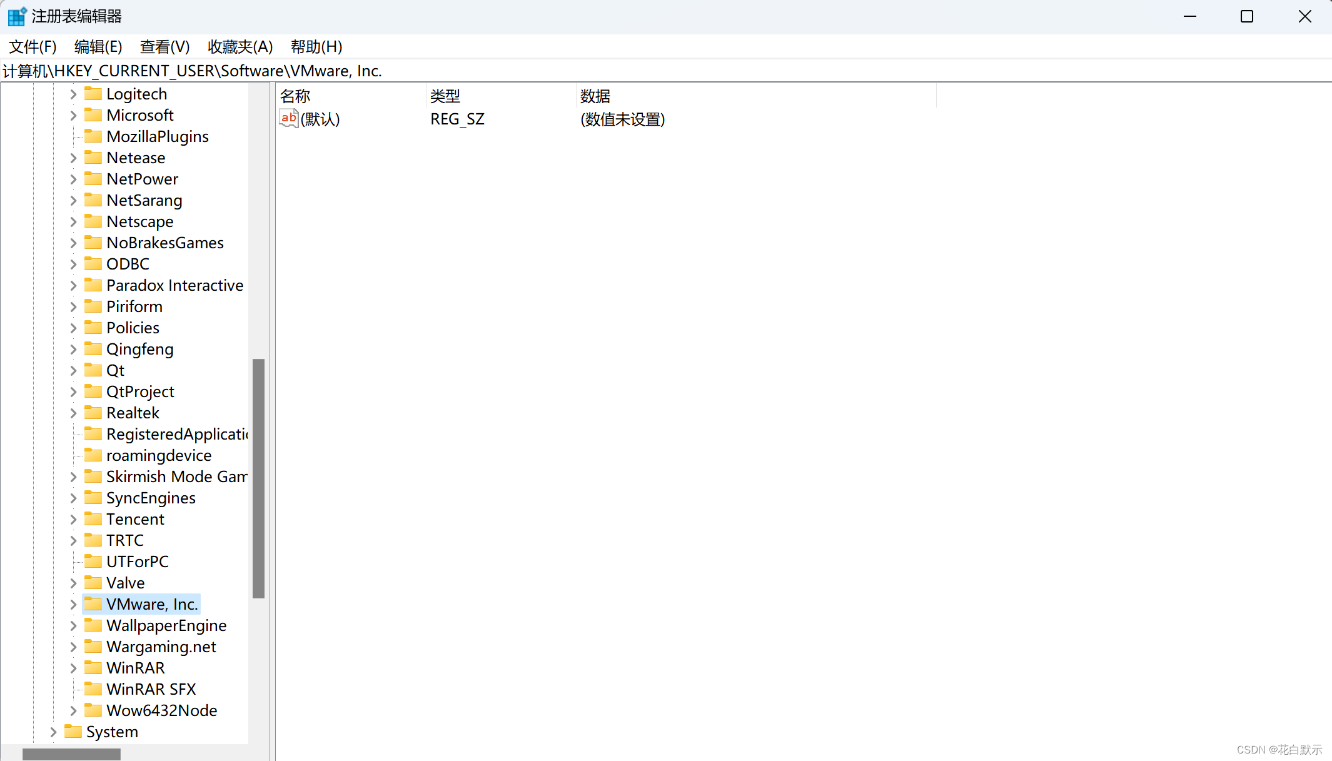Expand the Netease key chevron
Image resolution: width=1332 pixels, height=761 pixels.
[73, 157]
